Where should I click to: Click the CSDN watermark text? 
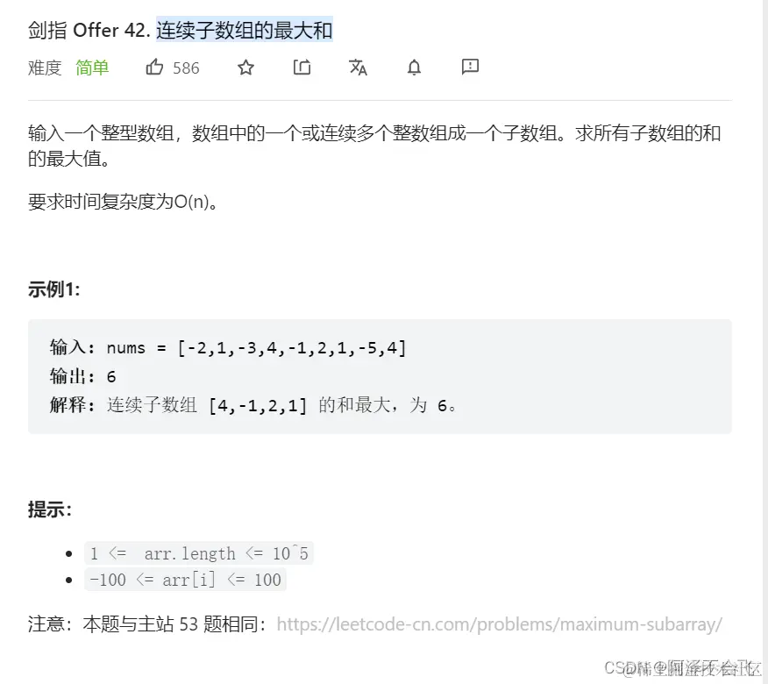(x=682, y=668)
